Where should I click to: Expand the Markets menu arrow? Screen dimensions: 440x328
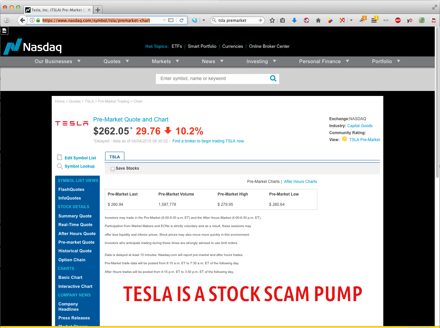tap(177, 61)
